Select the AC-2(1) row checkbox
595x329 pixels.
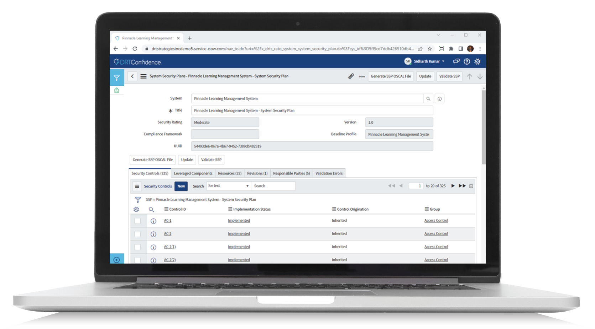[x=137, y=247]
